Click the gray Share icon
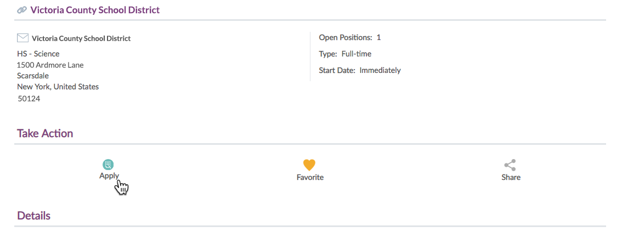The image size is (622, 232). tap(510, 165)
